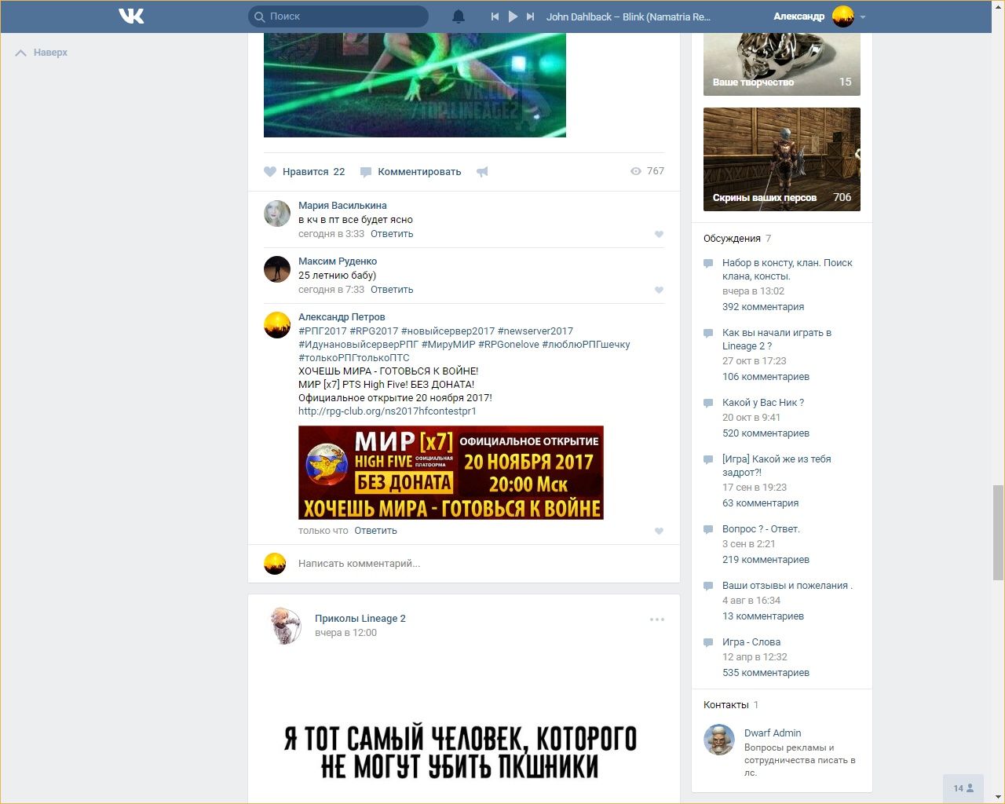Viewport: 1005px width, 804px height.
Task: Open Александр Петров's profile name
Action: [x=342, y=317]
